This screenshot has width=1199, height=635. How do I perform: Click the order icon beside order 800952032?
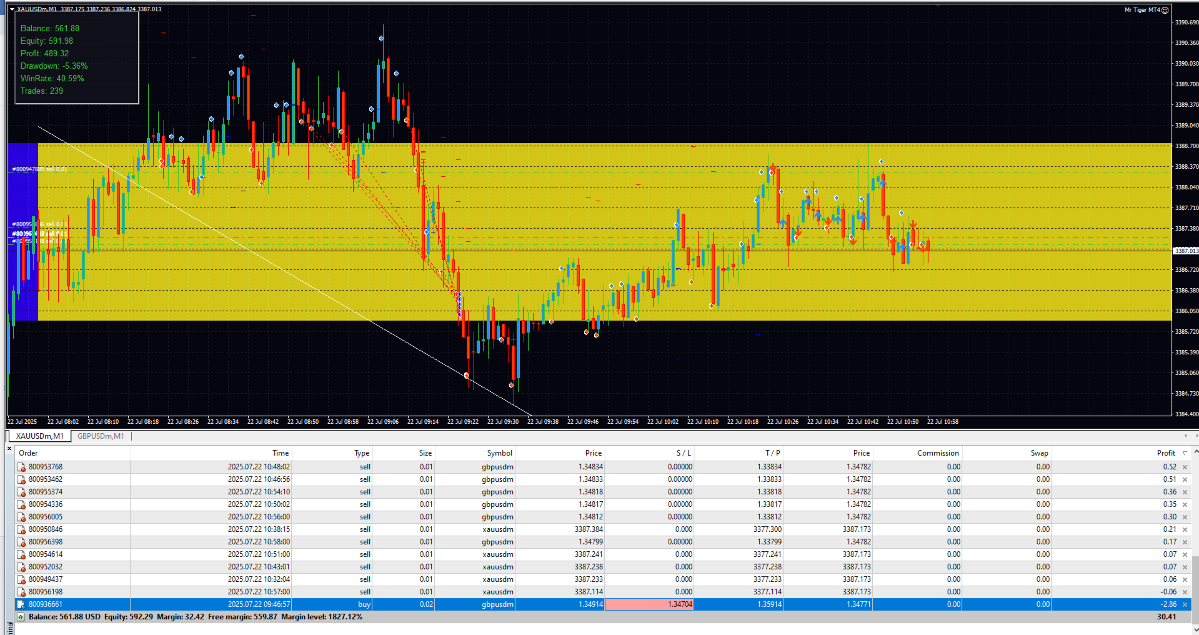(x=21, y=567)
